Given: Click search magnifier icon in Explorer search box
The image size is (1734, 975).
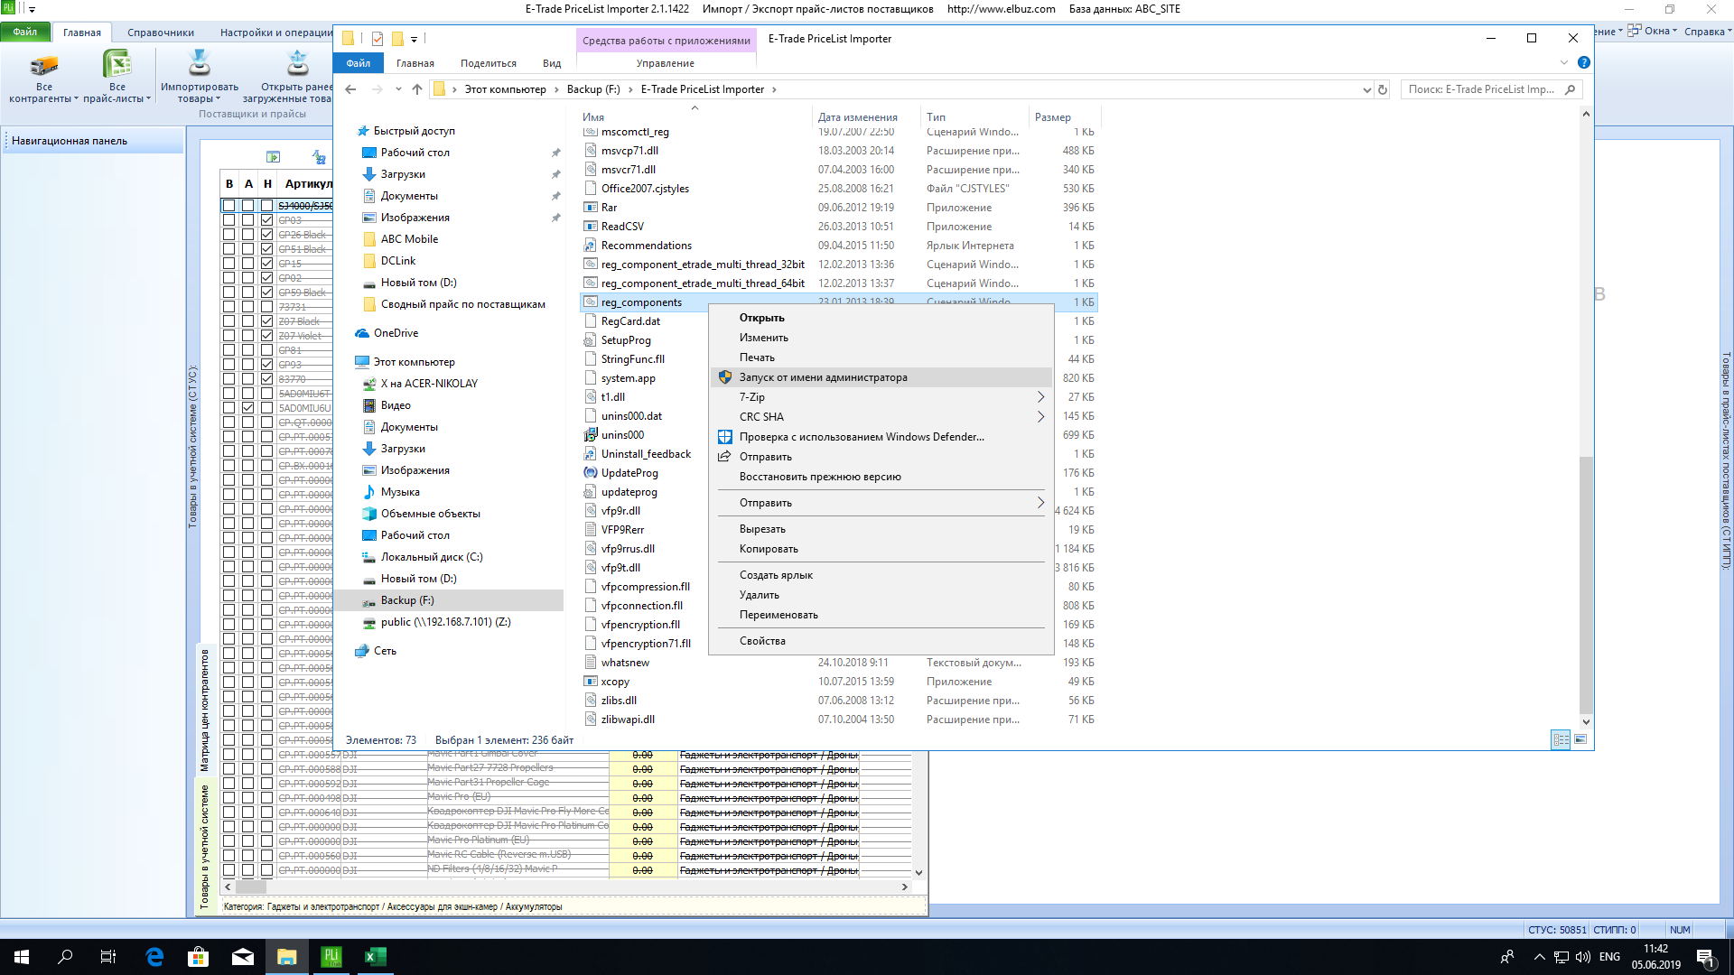Looking at the screenshot, I should 1571,89.
